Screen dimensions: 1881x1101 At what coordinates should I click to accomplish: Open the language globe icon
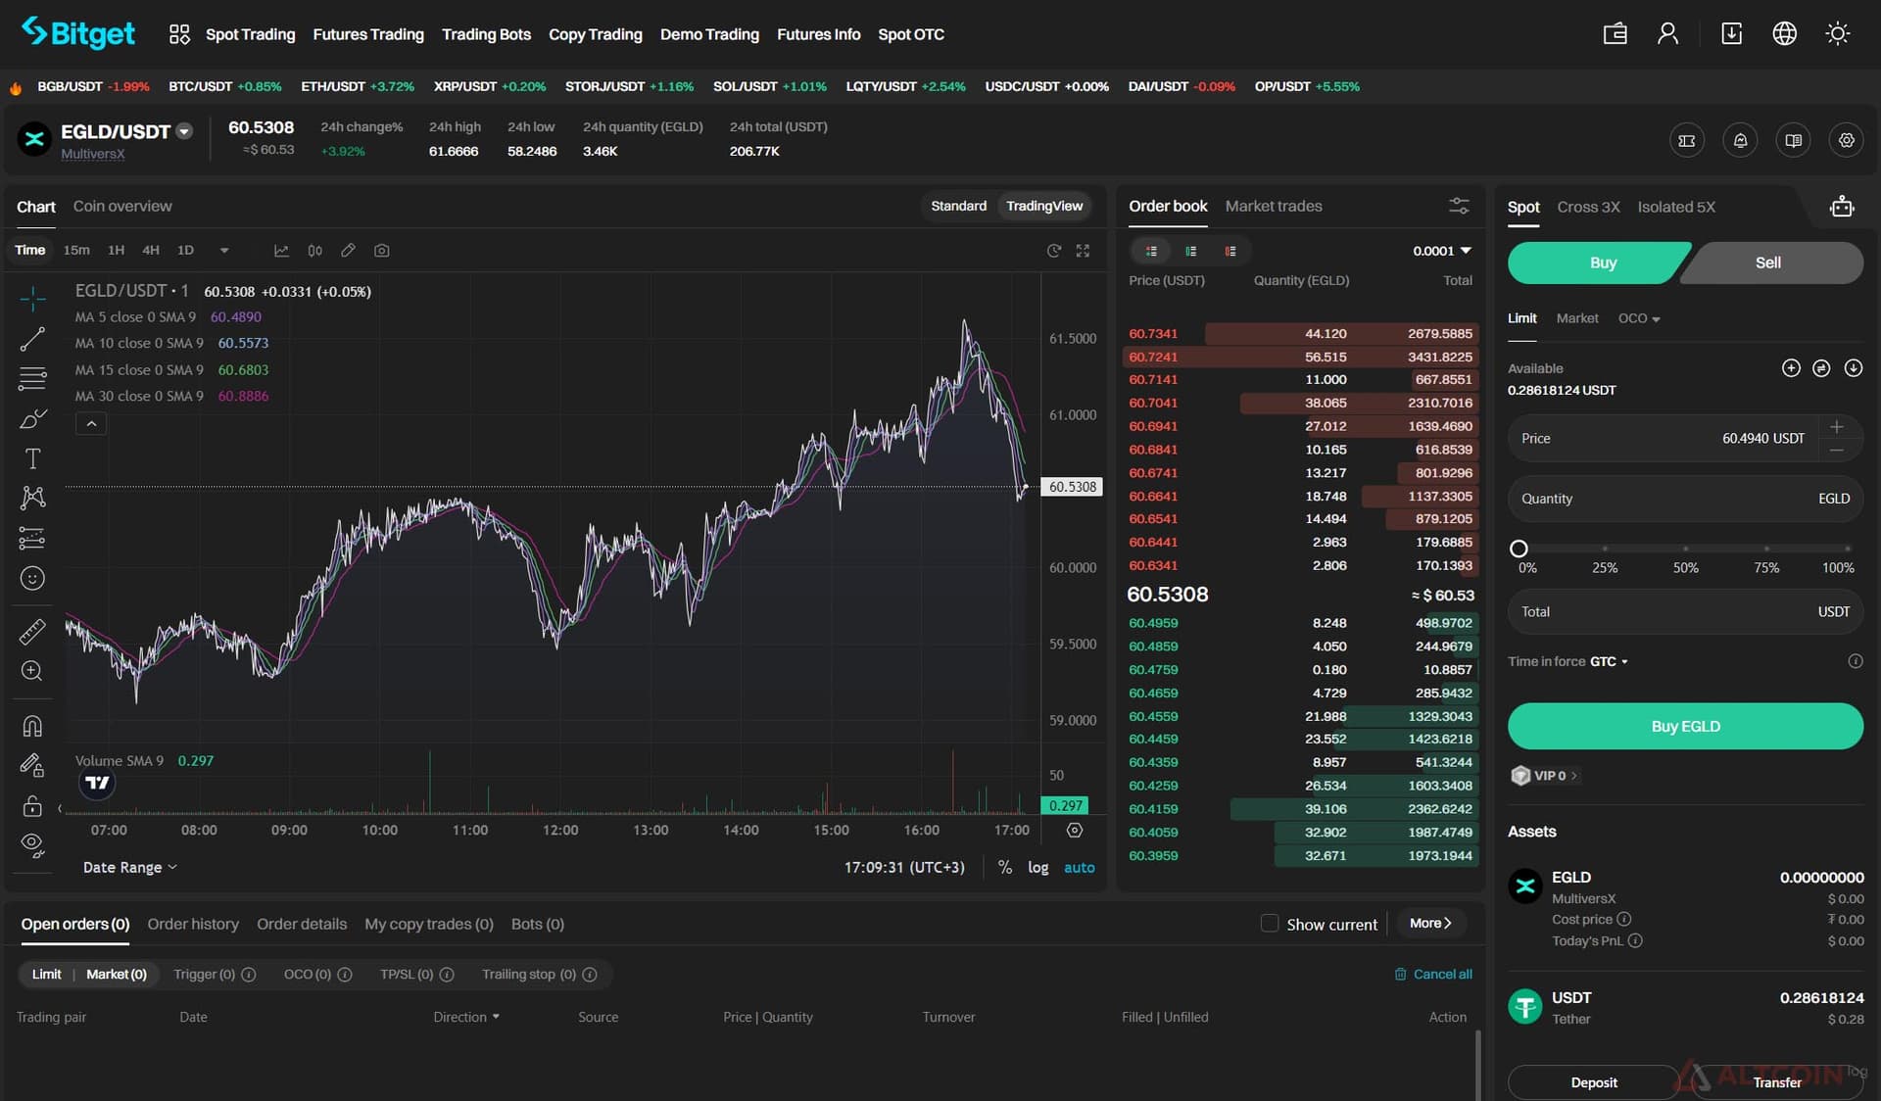point(1785,33)
